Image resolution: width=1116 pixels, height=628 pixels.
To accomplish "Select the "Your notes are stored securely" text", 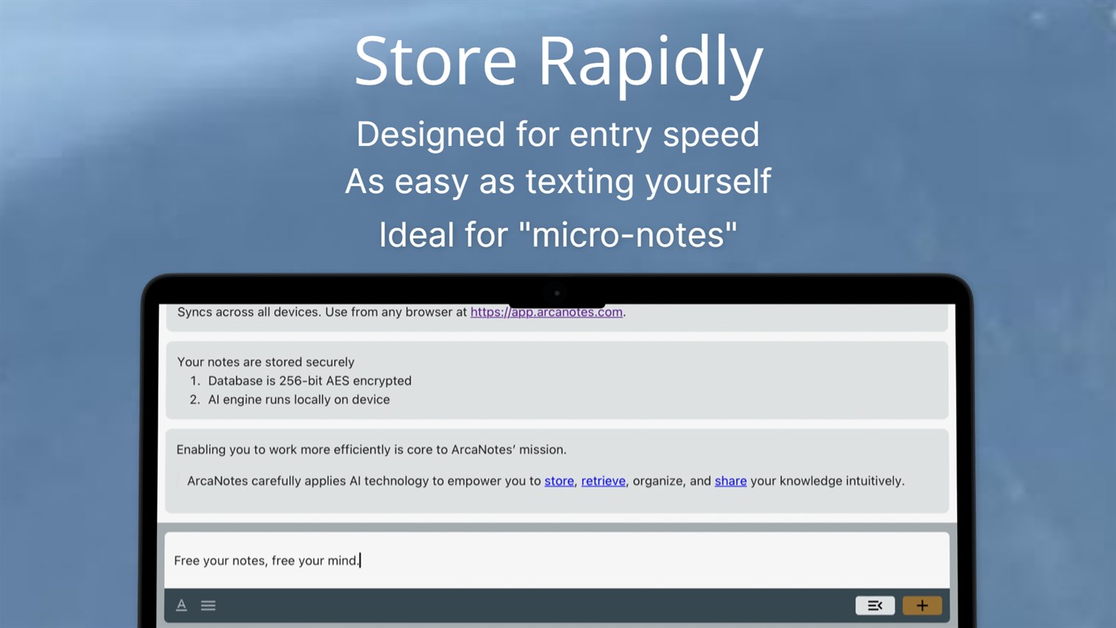I will click(266, 361).
